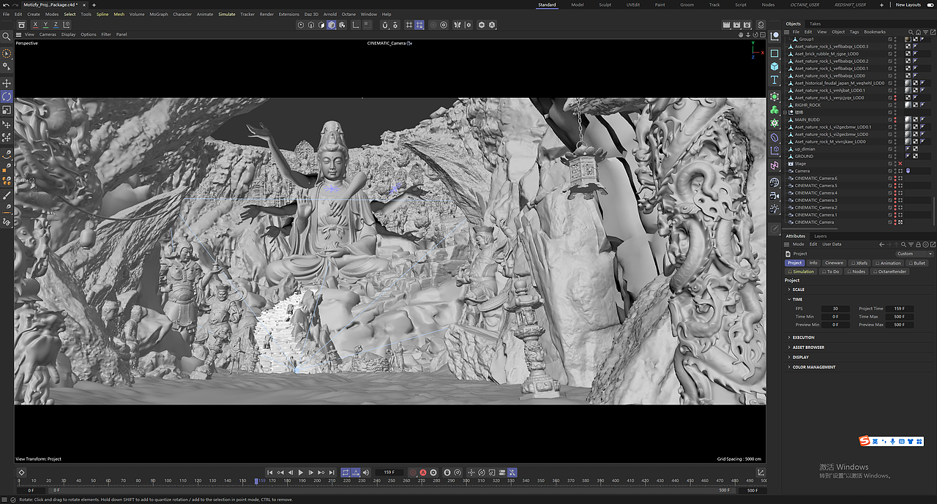Click the Simulation project button
The width and height of the screenshot is (937, 504).
pyautogui.click(x=801, y=271)
